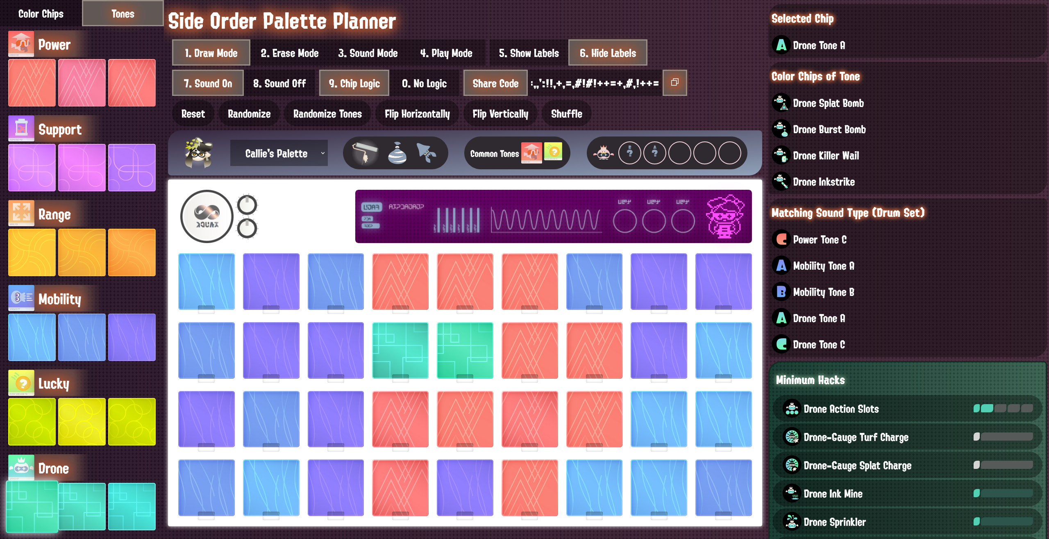Enable 9. Chip Logic
1049x539 pixels.
pos(354,83)
